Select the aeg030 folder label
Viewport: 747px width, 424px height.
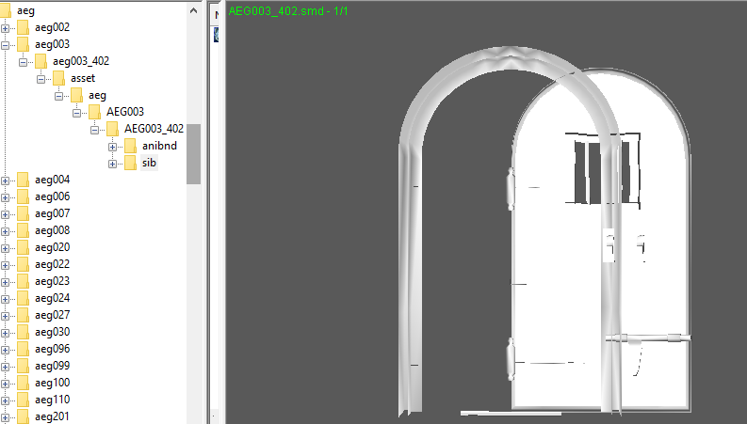[52, 332]
